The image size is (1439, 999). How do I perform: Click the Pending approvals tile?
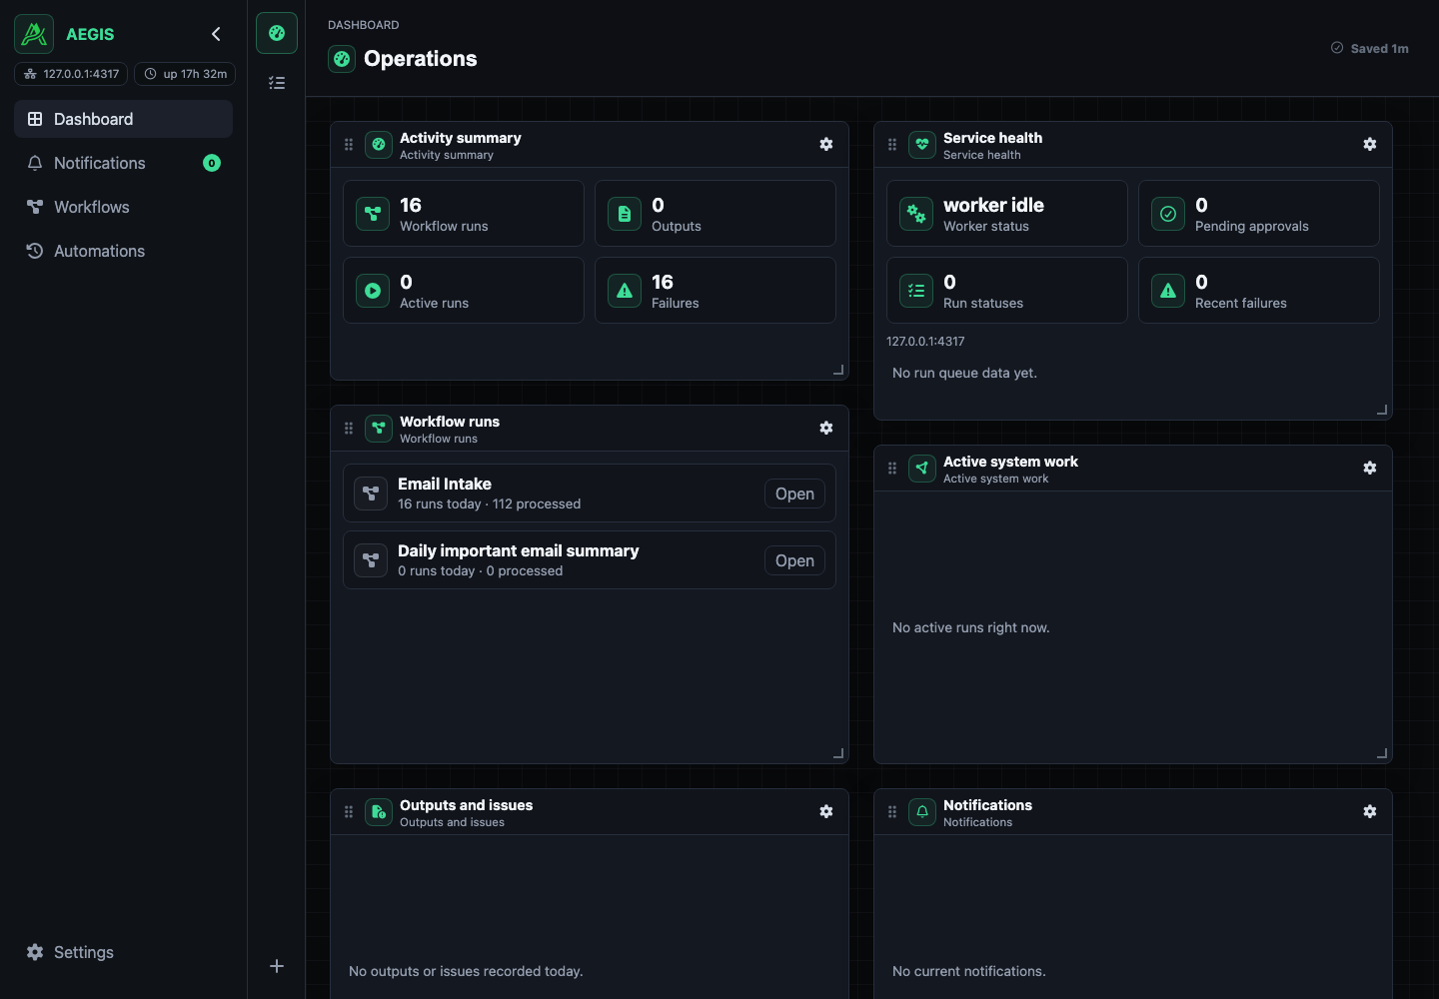pyautogui.click(x=1259, y=214)
